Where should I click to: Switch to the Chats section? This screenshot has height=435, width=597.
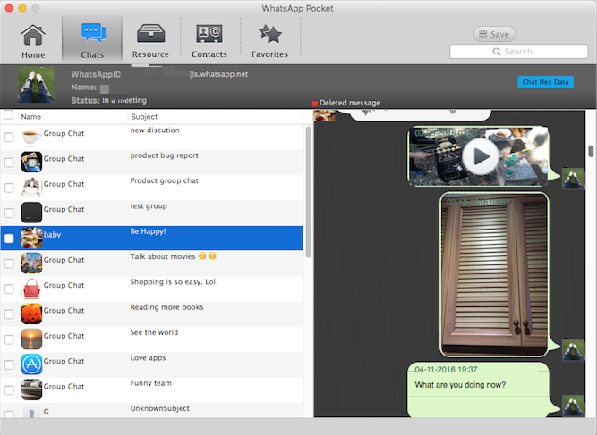coord(92,39)
